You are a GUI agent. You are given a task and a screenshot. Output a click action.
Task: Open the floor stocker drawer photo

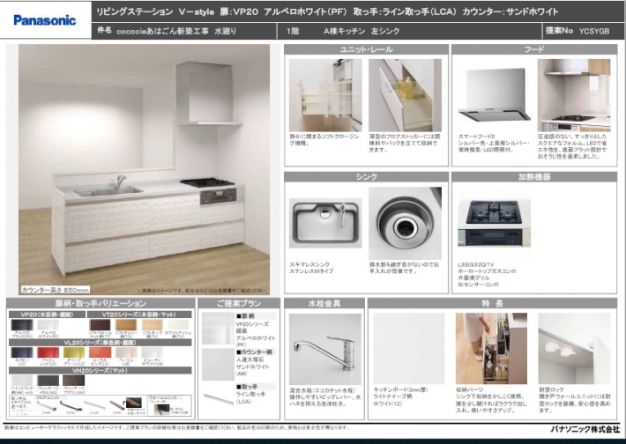click(x=405, y=95)
